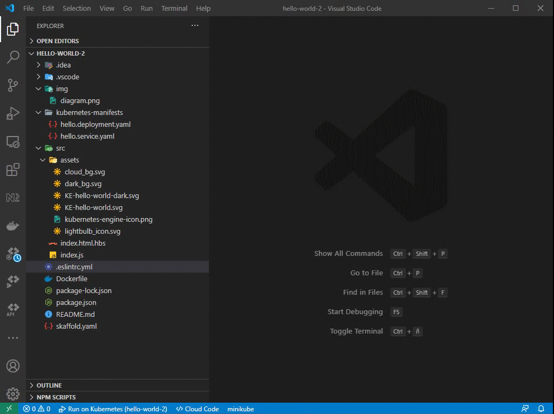Screen dimensions: 554x414
Task: Open the Help menu
Action: tap(203, 8)
